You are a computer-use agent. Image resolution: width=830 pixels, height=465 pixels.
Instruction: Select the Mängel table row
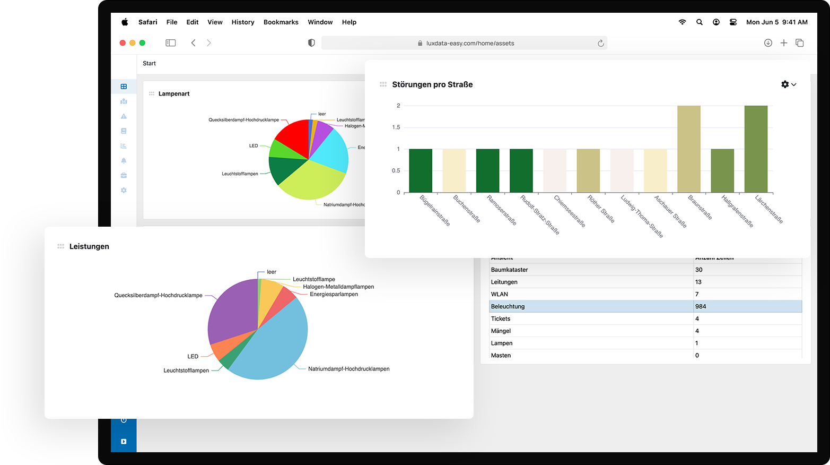pos(645,331)
